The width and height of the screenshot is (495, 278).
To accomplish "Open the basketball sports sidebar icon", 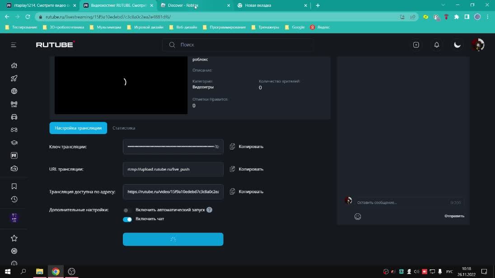I will [14, 251].
